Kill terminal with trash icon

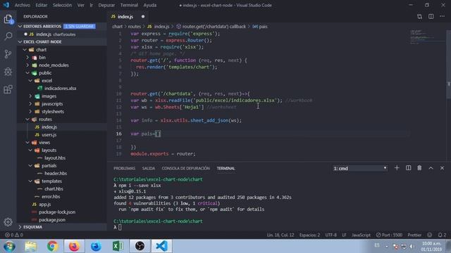pyautogui.click(x=419, y=168)
